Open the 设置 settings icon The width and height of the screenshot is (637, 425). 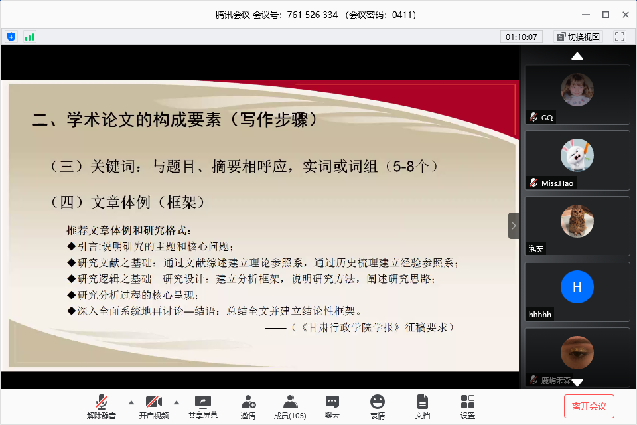click(x=468, y=406)
